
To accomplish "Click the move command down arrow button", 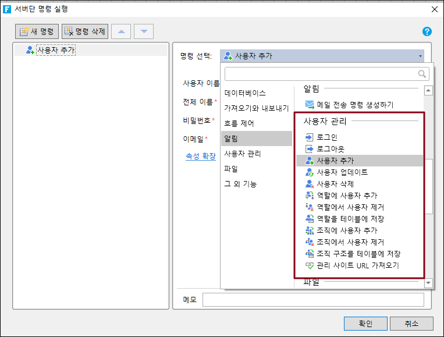I will 144,31.
